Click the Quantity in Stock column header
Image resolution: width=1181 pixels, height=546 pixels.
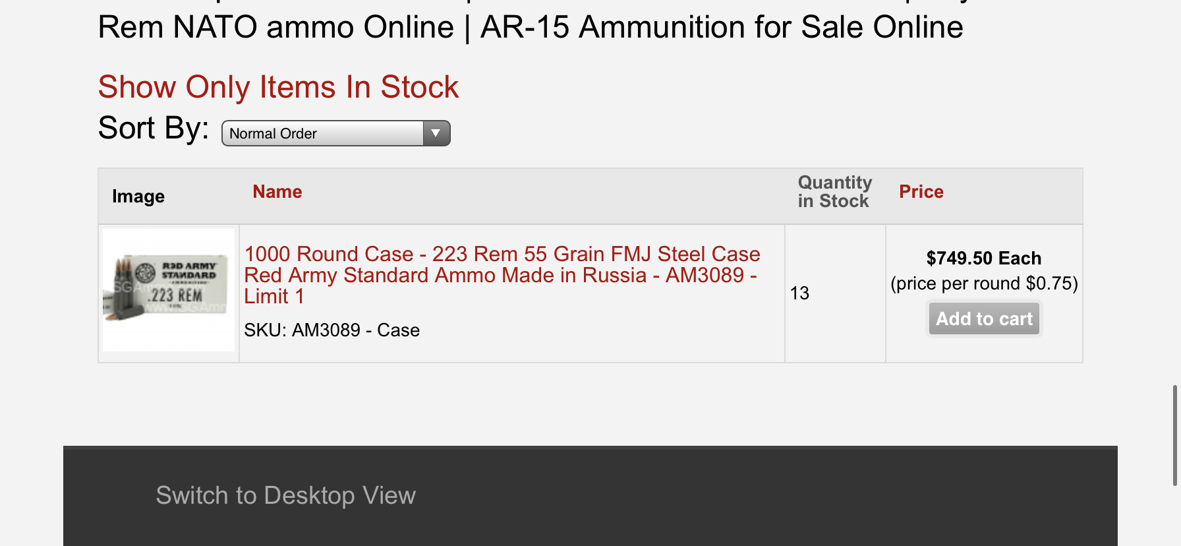[834, 192]
